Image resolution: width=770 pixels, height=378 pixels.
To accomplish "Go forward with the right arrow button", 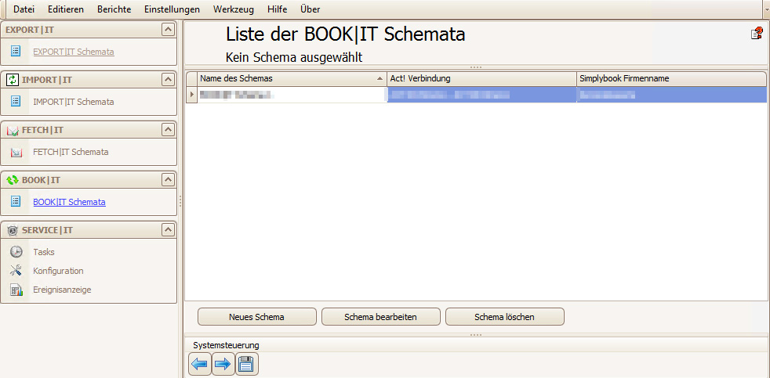I will [223, 364].
